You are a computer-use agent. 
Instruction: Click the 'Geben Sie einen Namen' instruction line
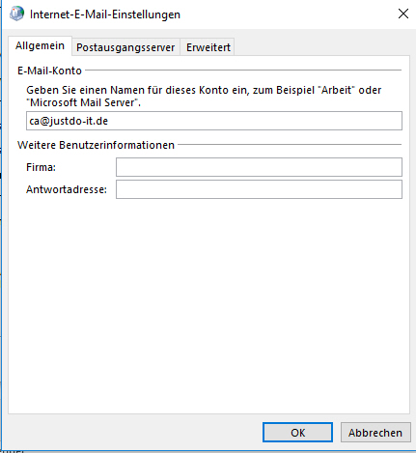pyautogui.click(x=204, y=90)
